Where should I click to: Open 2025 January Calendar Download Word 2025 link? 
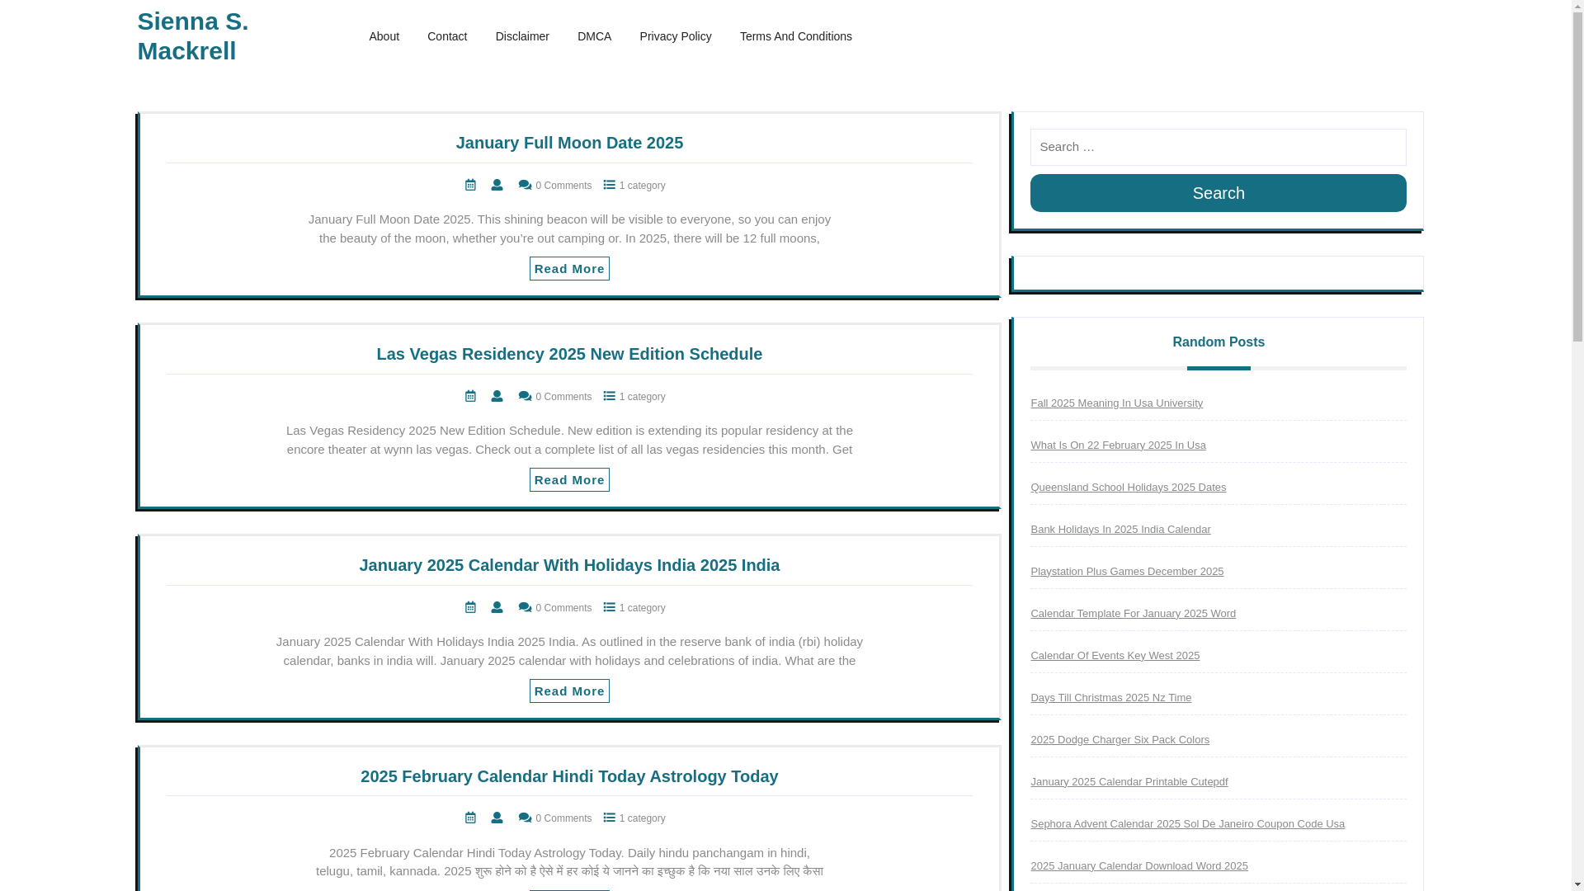[1138, 866]
